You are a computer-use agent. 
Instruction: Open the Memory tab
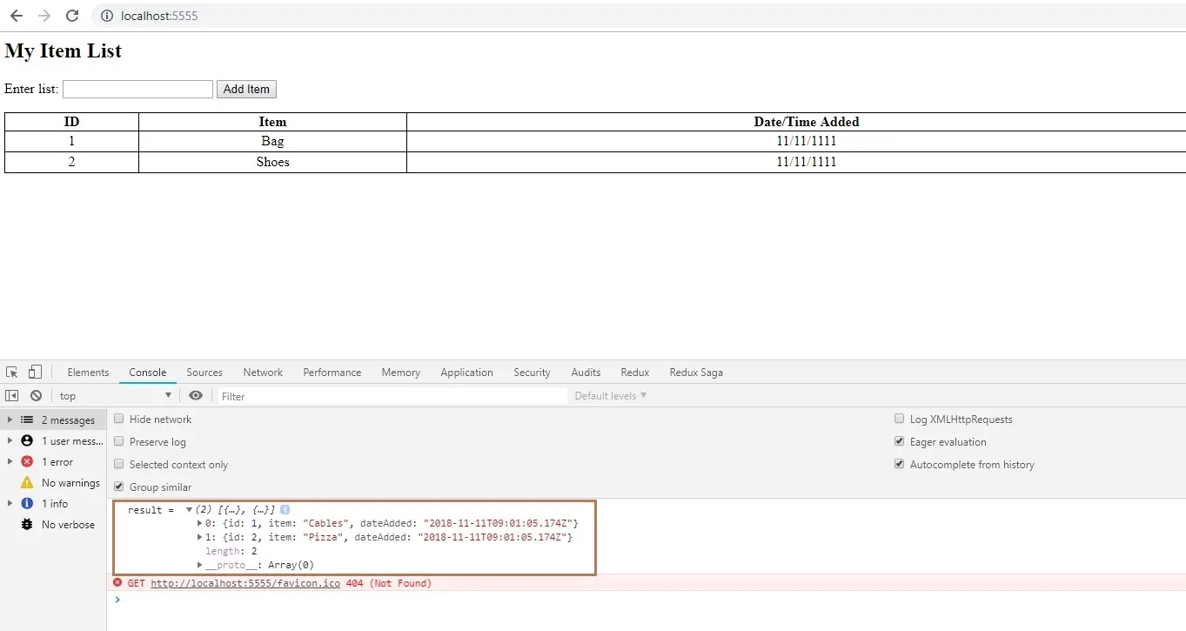pyautogui.click(x=400, y=372)
